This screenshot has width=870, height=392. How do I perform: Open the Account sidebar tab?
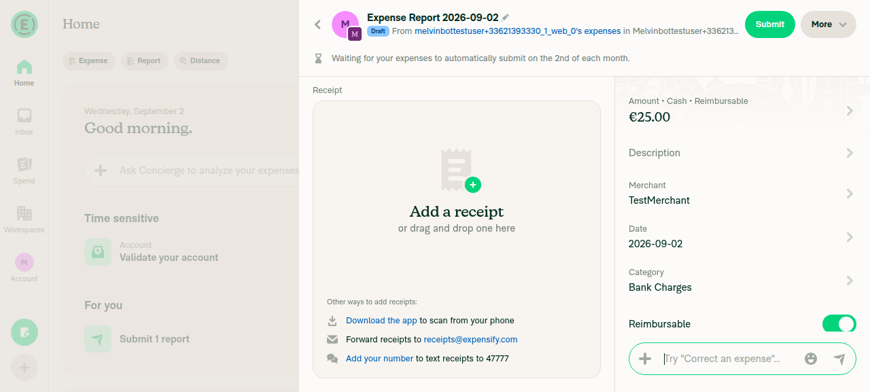pos(24,268)
